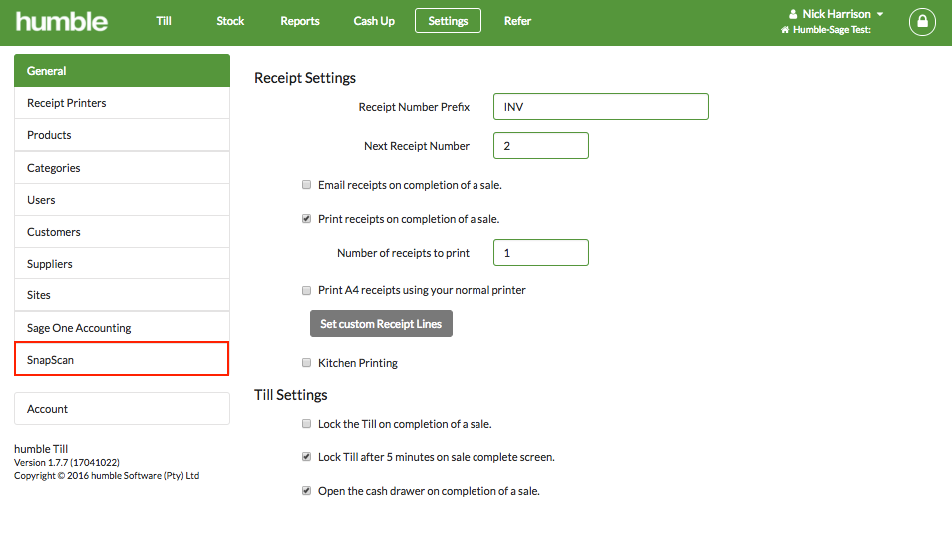
Task: Open SnapScan settings
Action: pos(122,360)
